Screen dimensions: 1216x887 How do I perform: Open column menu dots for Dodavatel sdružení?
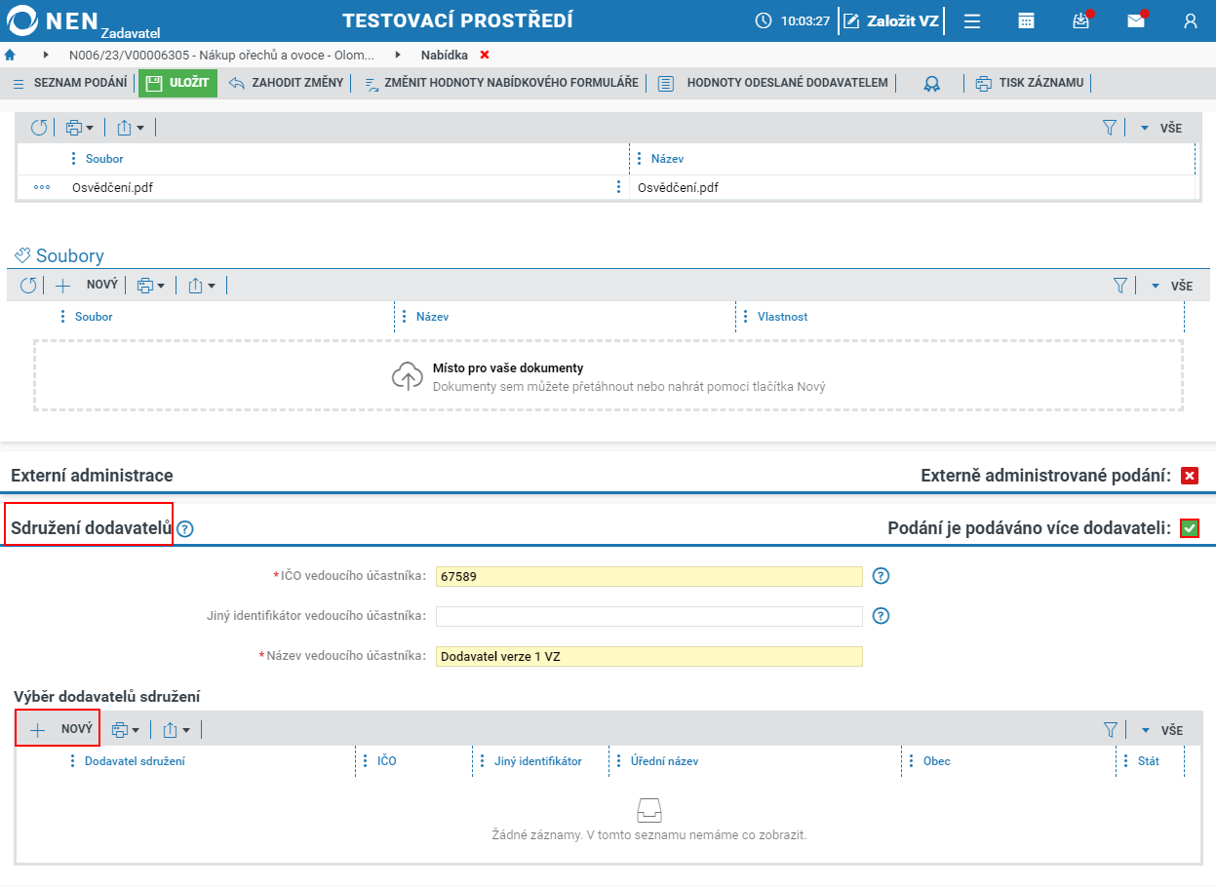(x=72, y=761)
